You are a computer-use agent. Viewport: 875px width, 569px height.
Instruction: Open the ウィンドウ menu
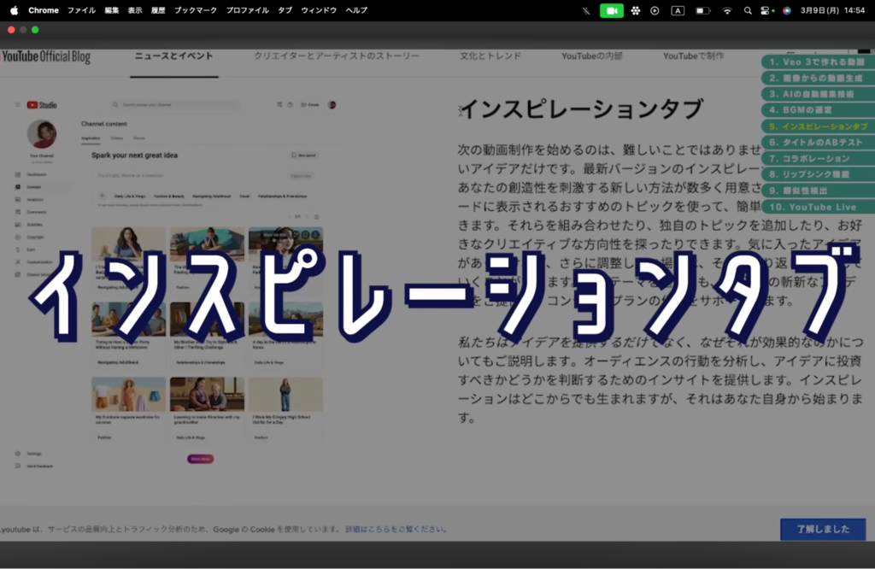coord(319,10)
